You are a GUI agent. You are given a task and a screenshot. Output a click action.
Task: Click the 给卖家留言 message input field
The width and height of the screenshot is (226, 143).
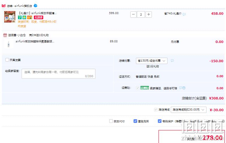(x=58, y=74)
